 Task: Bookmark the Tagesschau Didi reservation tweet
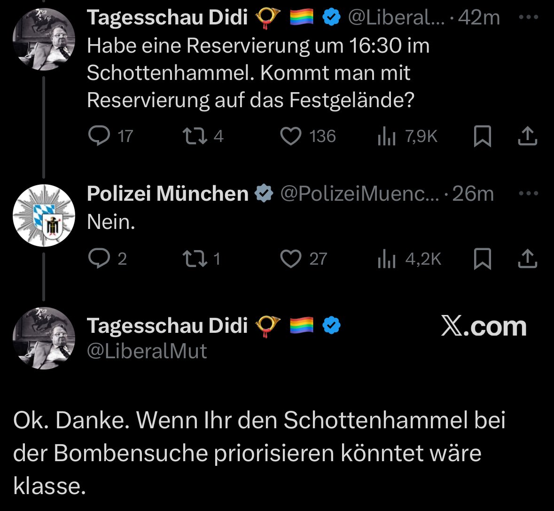(x=482, y=136)
